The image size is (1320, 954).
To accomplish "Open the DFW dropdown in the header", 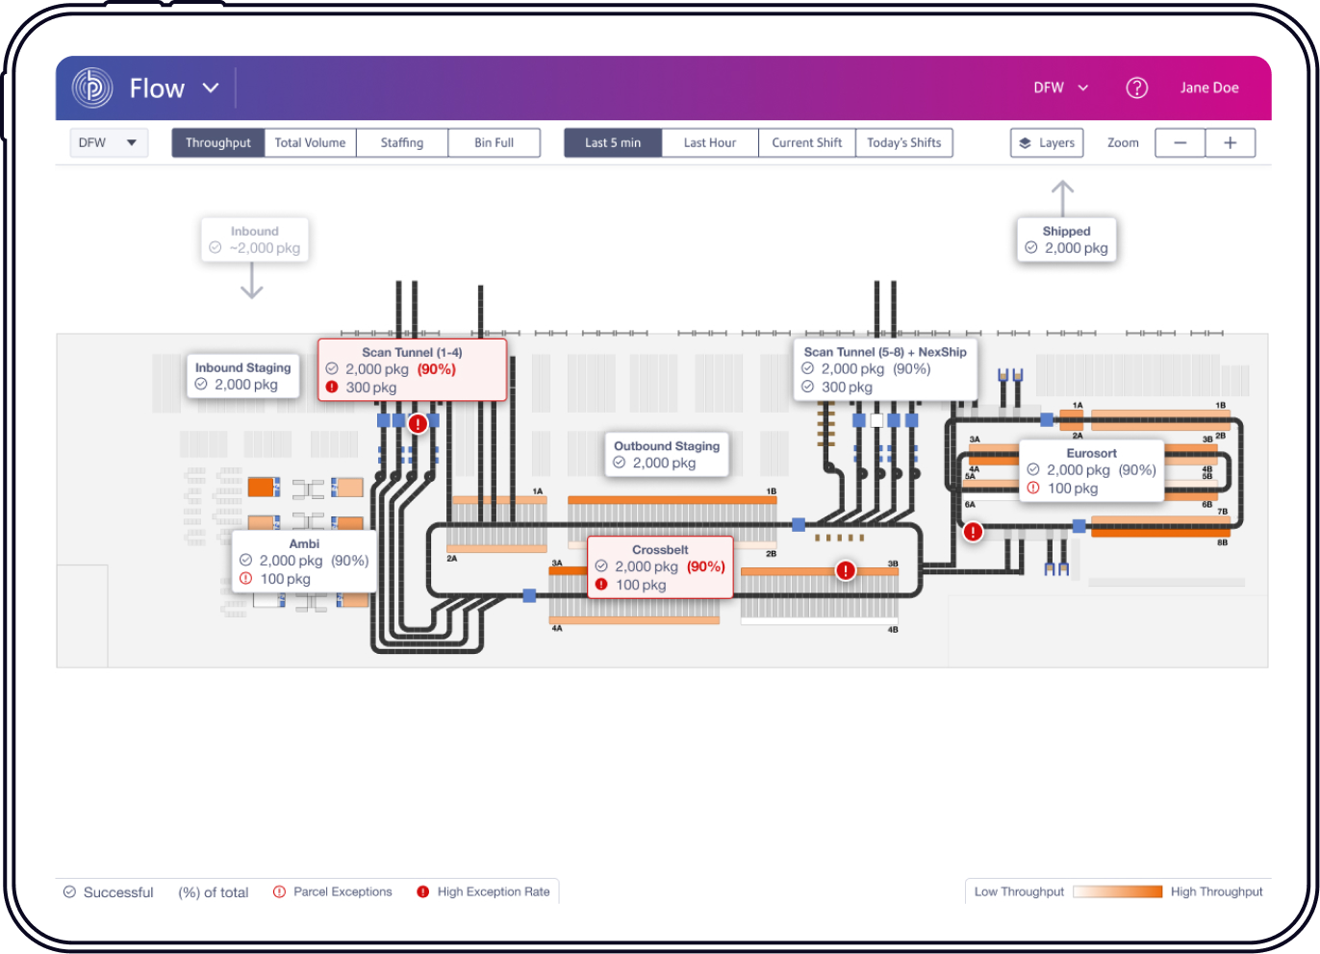I will pos(1060,88).
